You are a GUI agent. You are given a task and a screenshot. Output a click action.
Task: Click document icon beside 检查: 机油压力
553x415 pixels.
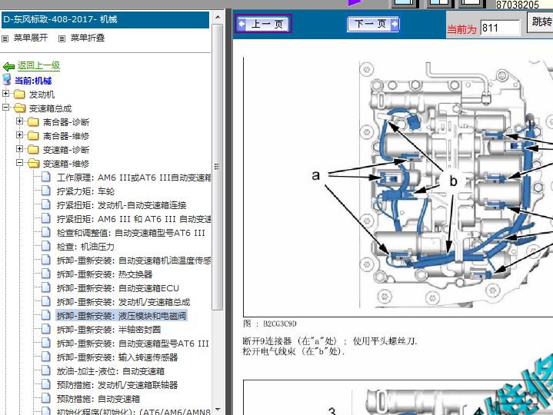(x=46, y=246)
